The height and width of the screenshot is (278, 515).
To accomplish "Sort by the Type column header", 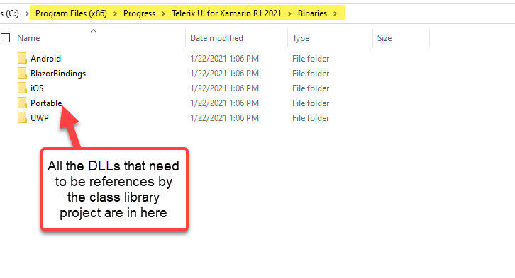I will 301,38.
